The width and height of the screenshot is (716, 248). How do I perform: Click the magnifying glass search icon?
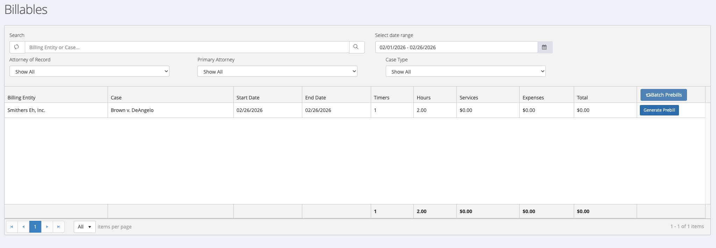click(x=356, y=47)
